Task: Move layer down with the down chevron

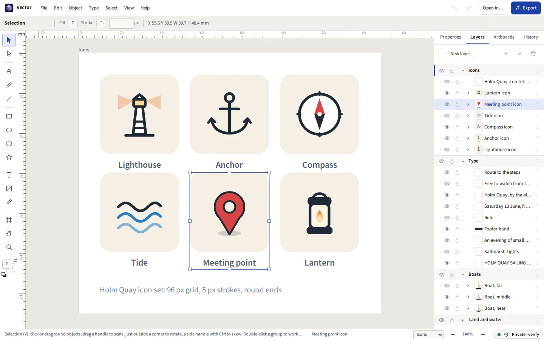Action: click(x=520, y=54)
